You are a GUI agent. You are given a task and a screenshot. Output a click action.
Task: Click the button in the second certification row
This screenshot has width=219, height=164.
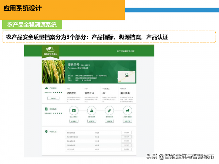[x=126, y=137]
